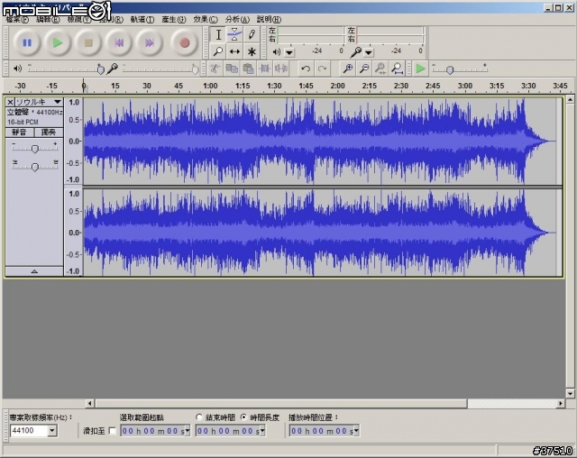Image resolution: width=577 pixels, height=458 pixels.
Task: Adjust the input microphone volume slider
Action: 160,69
